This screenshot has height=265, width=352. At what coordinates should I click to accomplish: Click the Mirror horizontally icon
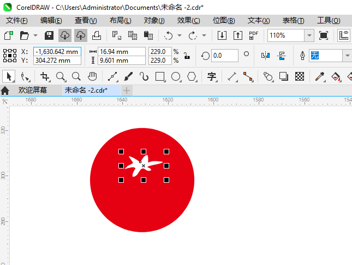265,56
